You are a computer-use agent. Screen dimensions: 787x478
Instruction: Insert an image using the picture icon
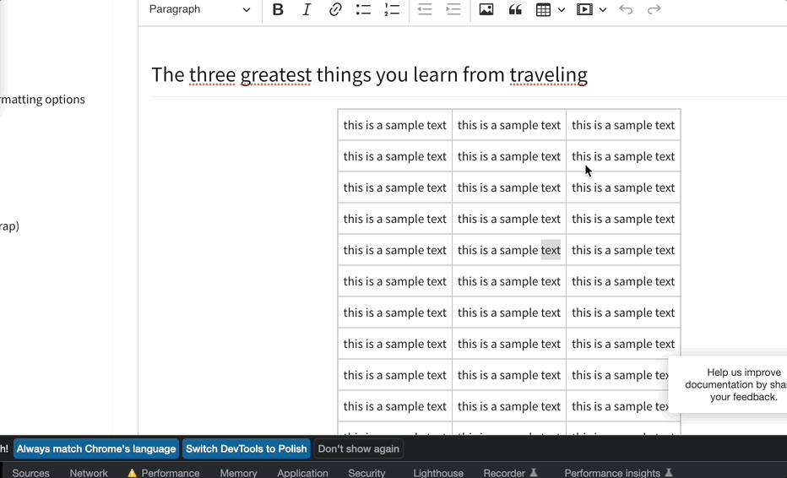pos(486,9)
